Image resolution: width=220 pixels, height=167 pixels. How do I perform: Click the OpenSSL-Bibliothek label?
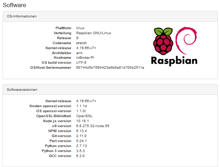54,116
